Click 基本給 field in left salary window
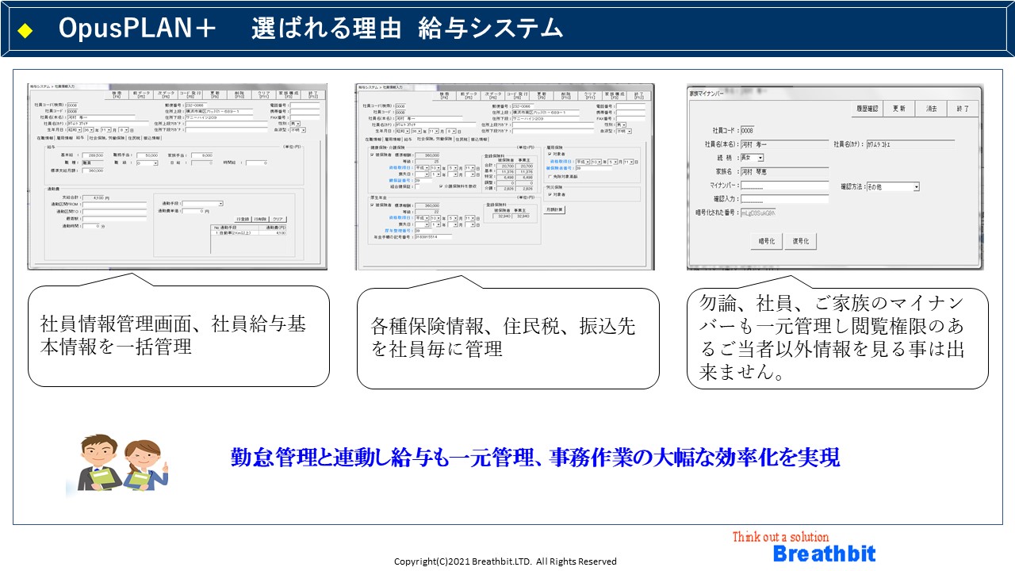1015x571 pixels. 93,155
